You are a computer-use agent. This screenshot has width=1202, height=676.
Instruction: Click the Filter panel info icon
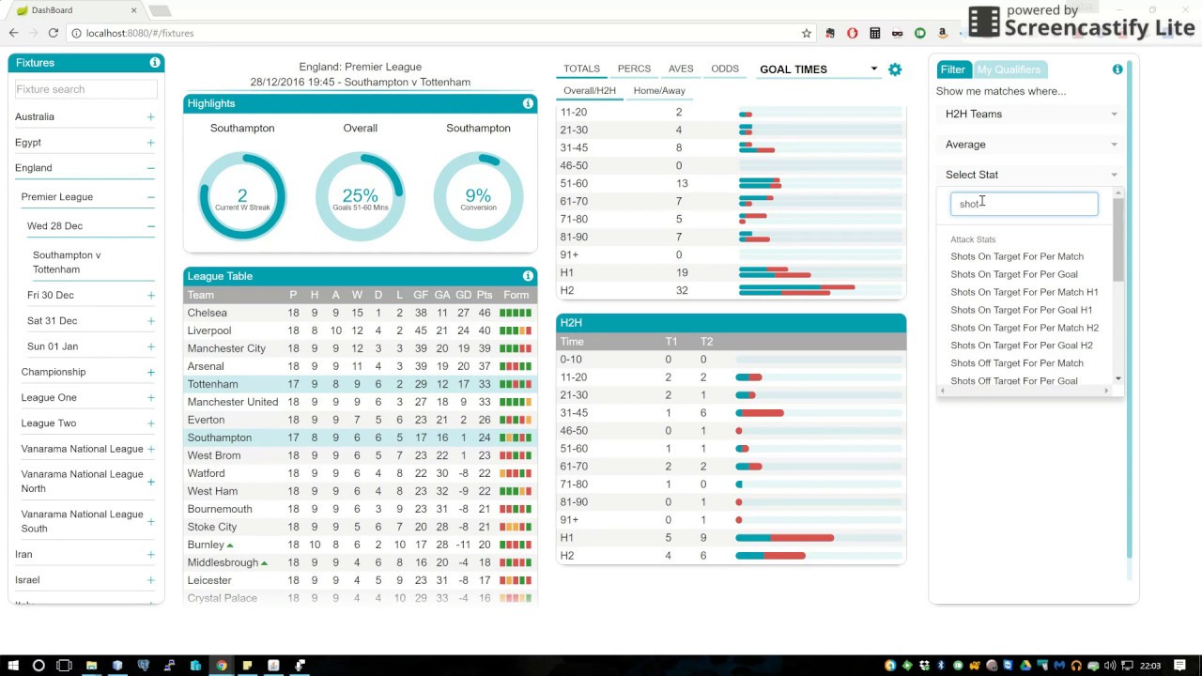coord(1117,69)
